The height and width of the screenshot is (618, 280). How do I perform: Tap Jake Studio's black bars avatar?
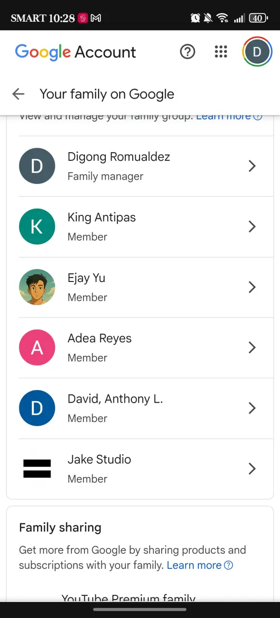click(x=37, y=469)
